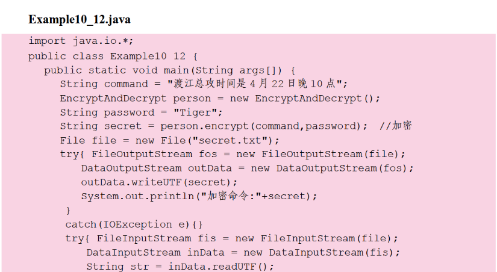Click the //加密 comment
The width and height of the screenshot is (497, 272).
coord(396,126)
